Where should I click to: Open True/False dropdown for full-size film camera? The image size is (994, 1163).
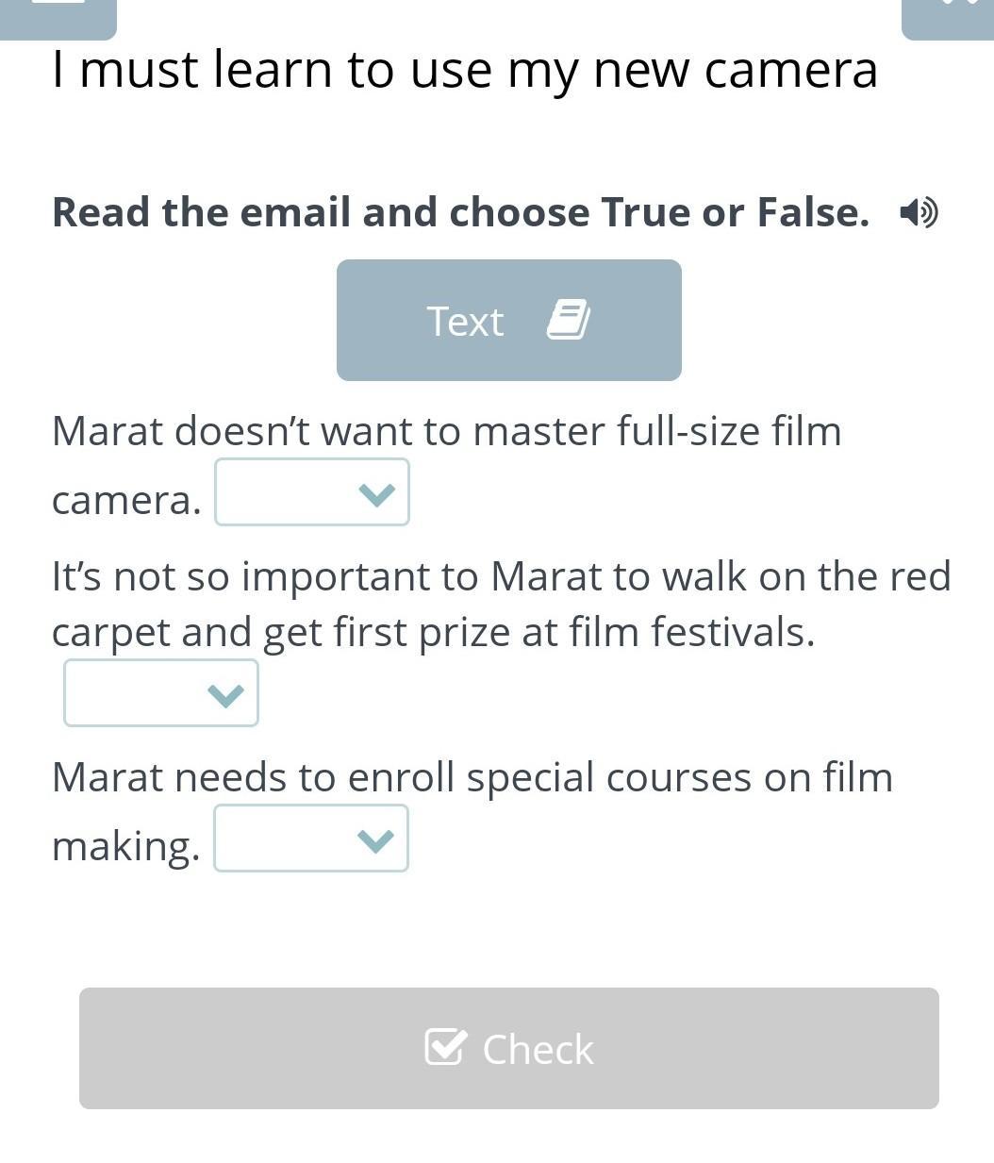[311, 492]
